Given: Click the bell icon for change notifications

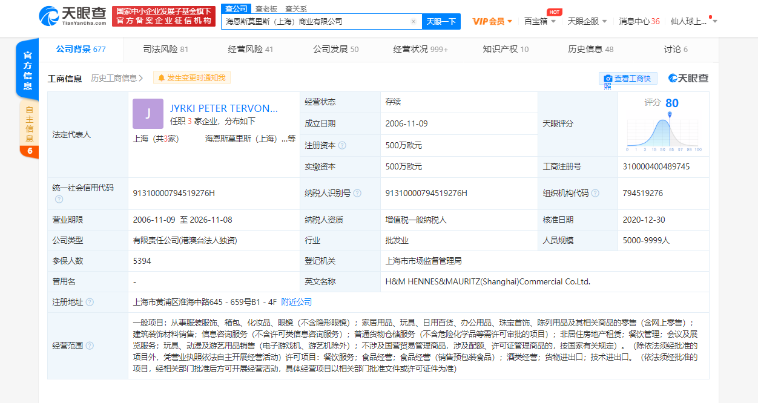Looking at the screenshot, I should coord(161,78).
